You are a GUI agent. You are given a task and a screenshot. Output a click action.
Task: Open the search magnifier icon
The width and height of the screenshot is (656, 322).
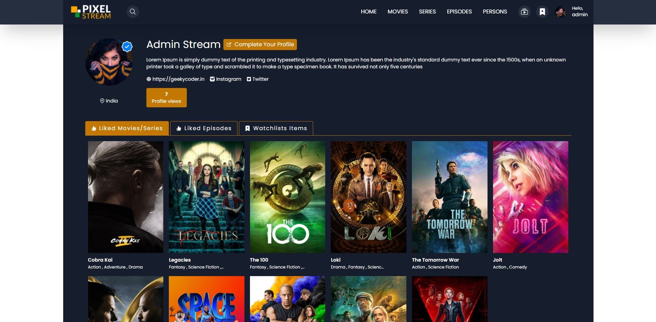(133, 12)
